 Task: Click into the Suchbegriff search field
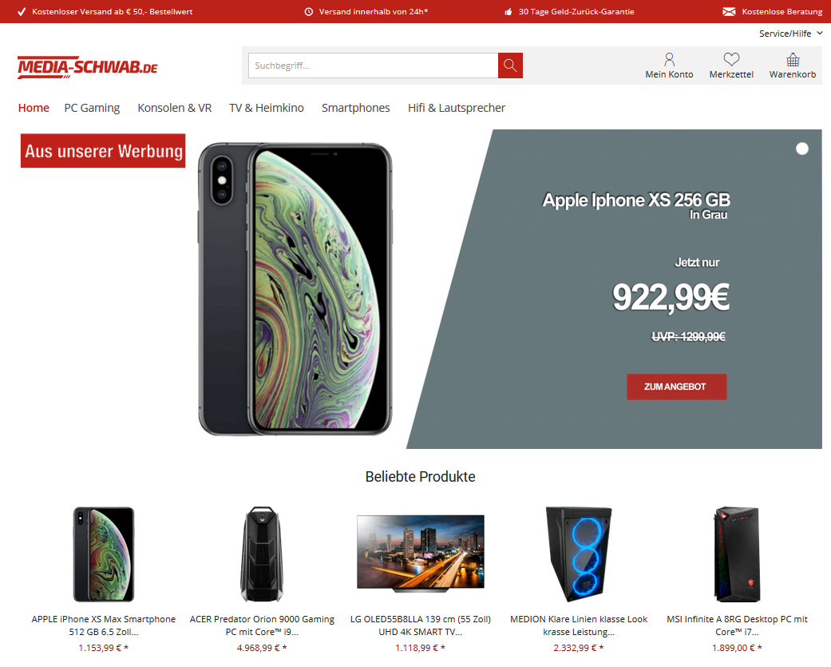[x=373, y=66]
